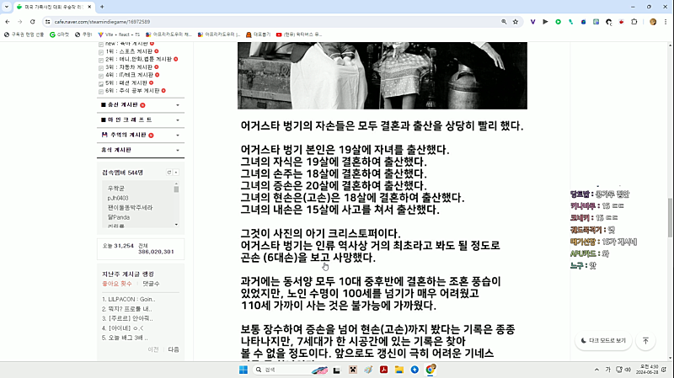674x378 pixels.
Task: Open the 접속멤버 options arrow button
Action: click(x=176, y=173)
